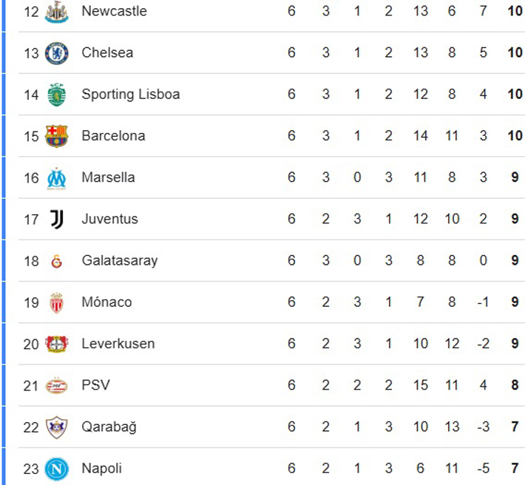Click the Marsella club crest icon
The height and width of the screenshot is (485, 525).
pos(56,177)
